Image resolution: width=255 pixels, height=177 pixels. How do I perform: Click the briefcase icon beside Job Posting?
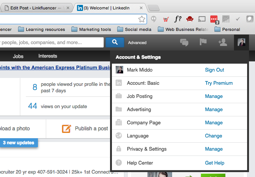119,96
